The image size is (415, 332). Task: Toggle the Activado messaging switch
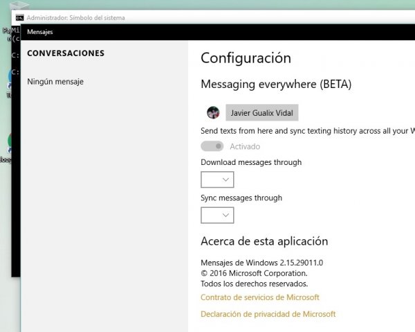tap(212, 146)
